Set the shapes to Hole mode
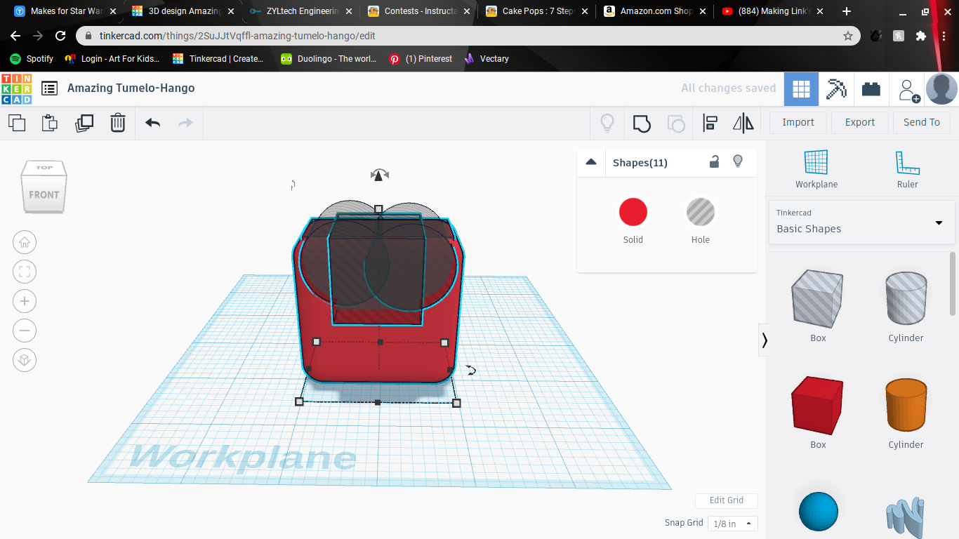959x539 pixels. point(700,213)
